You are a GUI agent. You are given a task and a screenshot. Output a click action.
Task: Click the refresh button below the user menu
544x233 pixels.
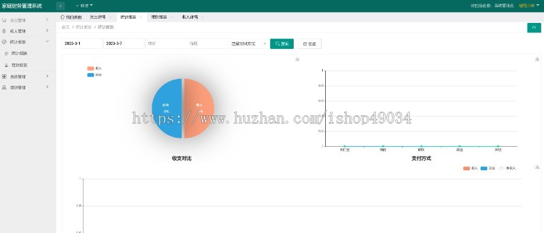tap(534, 28)
